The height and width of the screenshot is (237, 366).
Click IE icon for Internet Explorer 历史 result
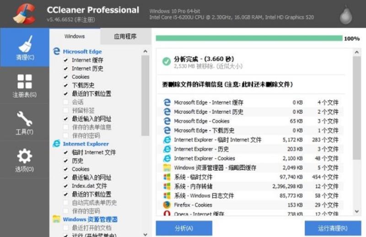click(x=167, y=149)
